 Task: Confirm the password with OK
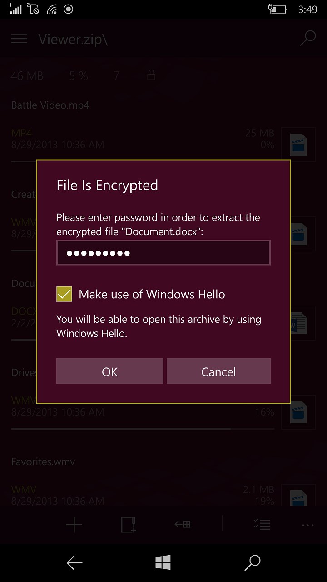point(109,371)
